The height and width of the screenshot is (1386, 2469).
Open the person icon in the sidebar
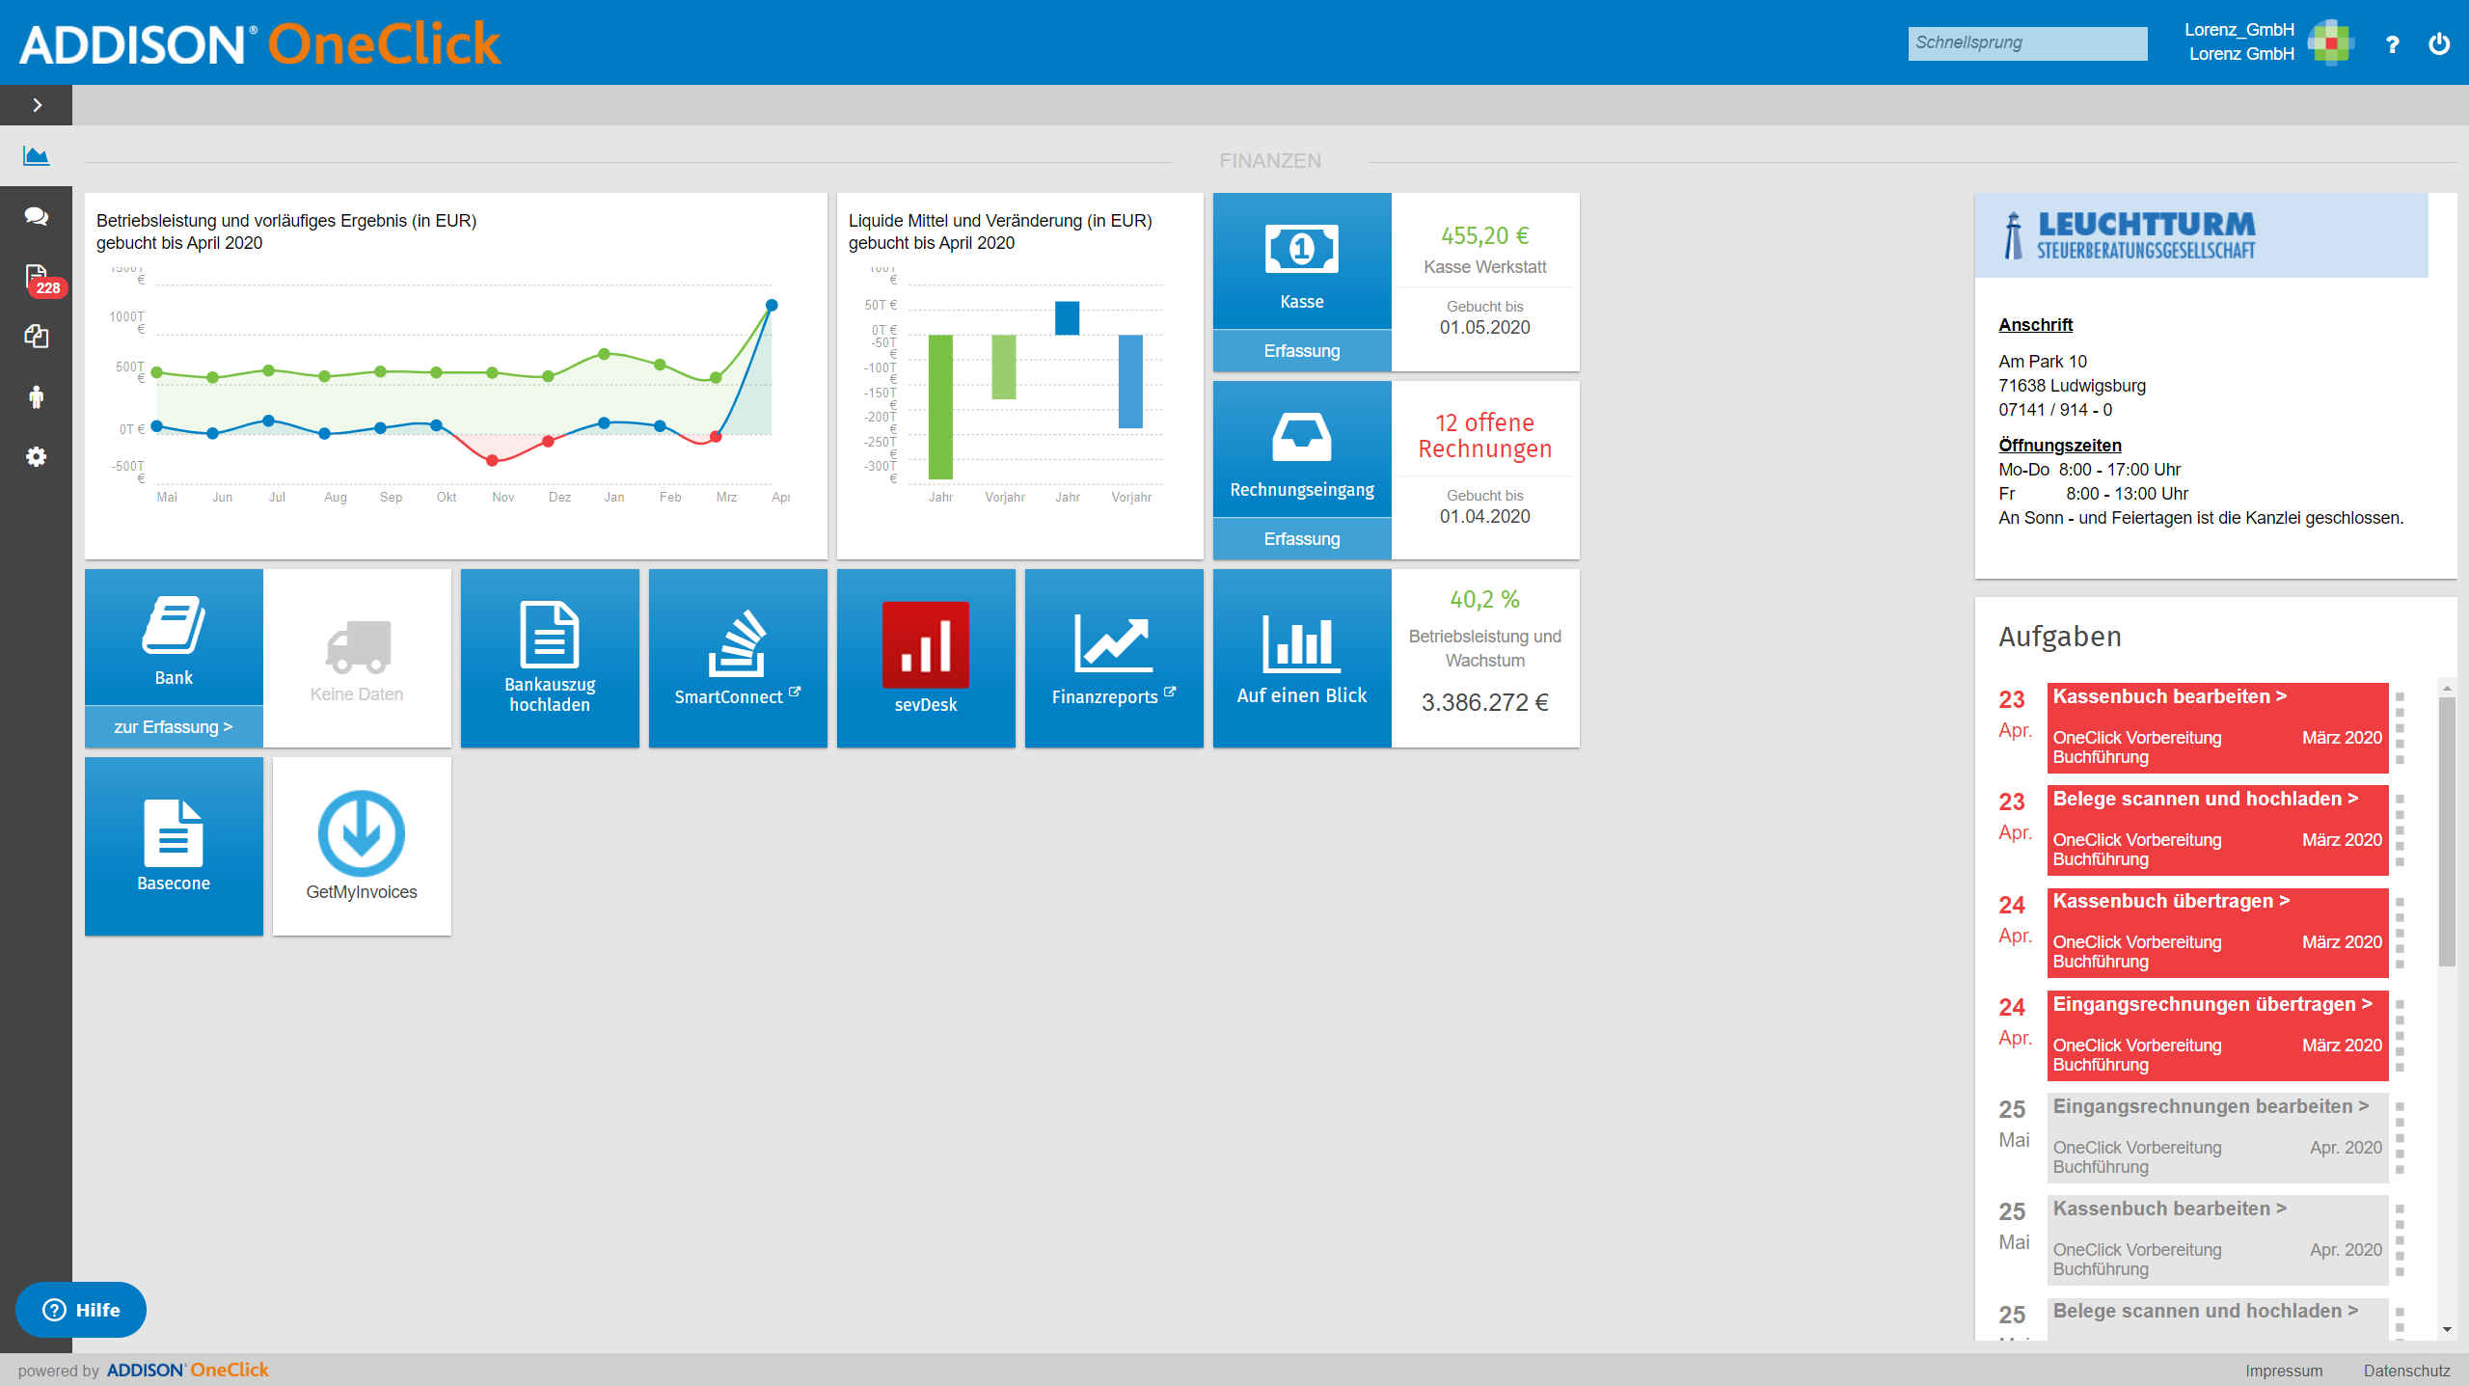click(37, 396)
